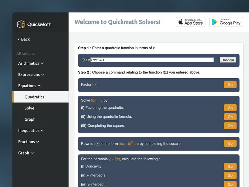Viewport: 249px width, 187px height.
Task: Click the Welcome to Quickmath Solvers! heading
Action: coord(118,22)
